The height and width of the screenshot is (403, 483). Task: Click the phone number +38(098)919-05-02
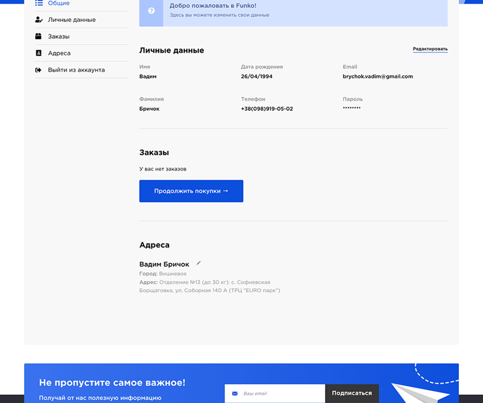point(267,109)
